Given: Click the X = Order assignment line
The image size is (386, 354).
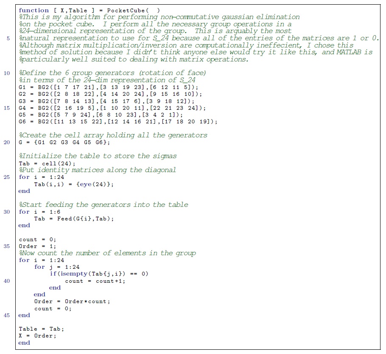Looking at the screenshot, I should click(37, 335).
